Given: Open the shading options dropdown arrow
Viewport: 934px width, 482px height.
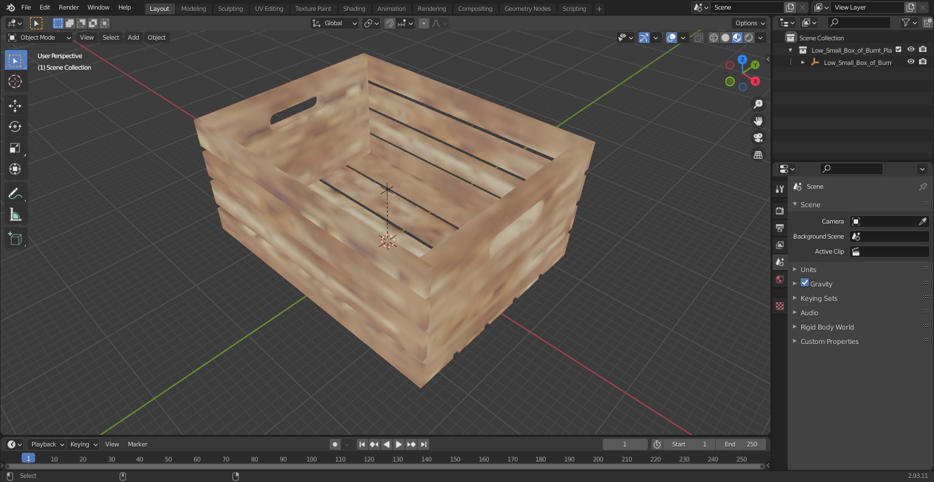Looking at the screenshot, I should click(x=760, y=38).
